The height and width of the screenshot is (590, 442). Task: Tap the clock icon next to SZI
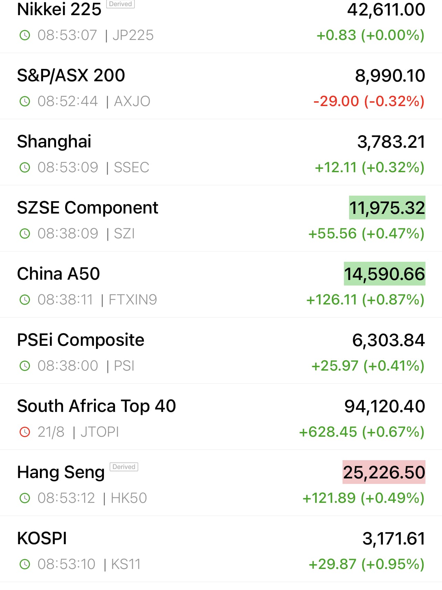pos(25,234)
